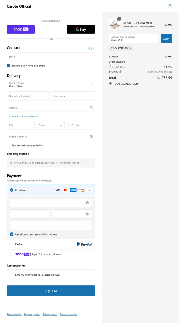179x323 pixels.
Task: Show the +4 more card brands
Action: coord(88,190)
